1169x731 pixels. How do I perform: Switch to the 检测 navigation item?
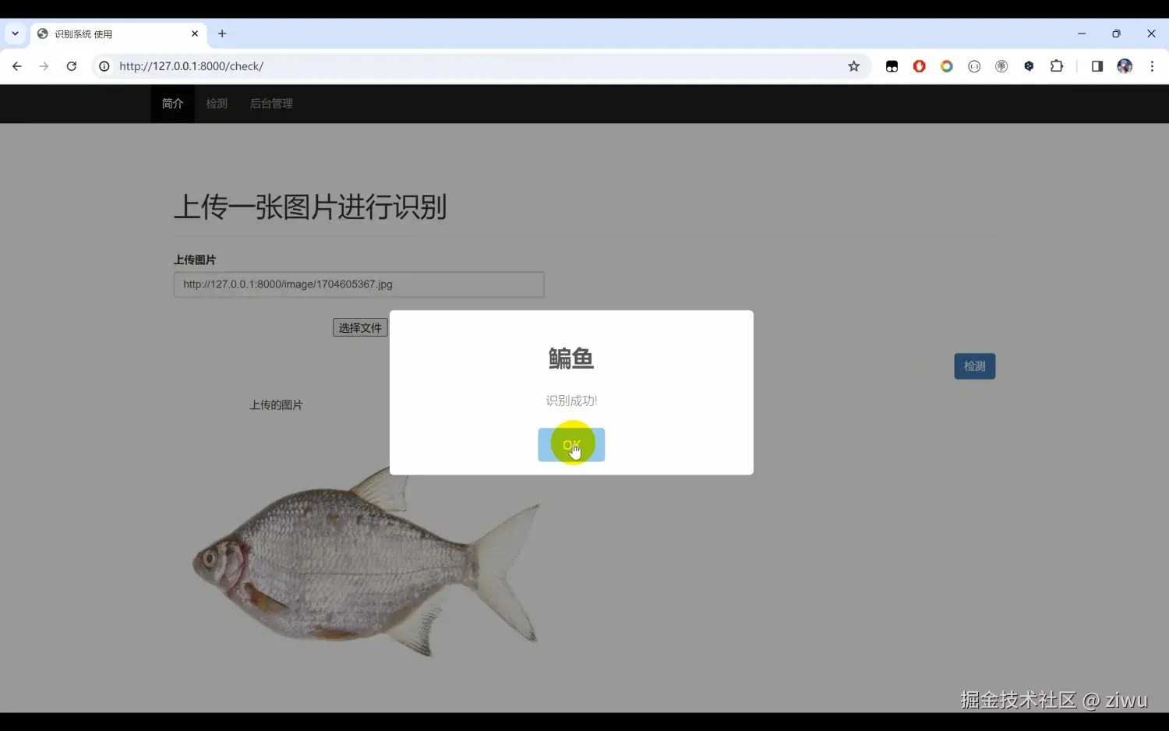tap(216, 103)
